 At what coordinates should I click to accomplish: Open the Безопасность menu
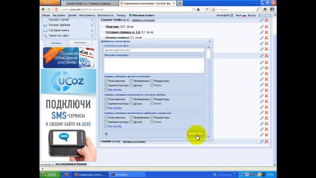106,15
